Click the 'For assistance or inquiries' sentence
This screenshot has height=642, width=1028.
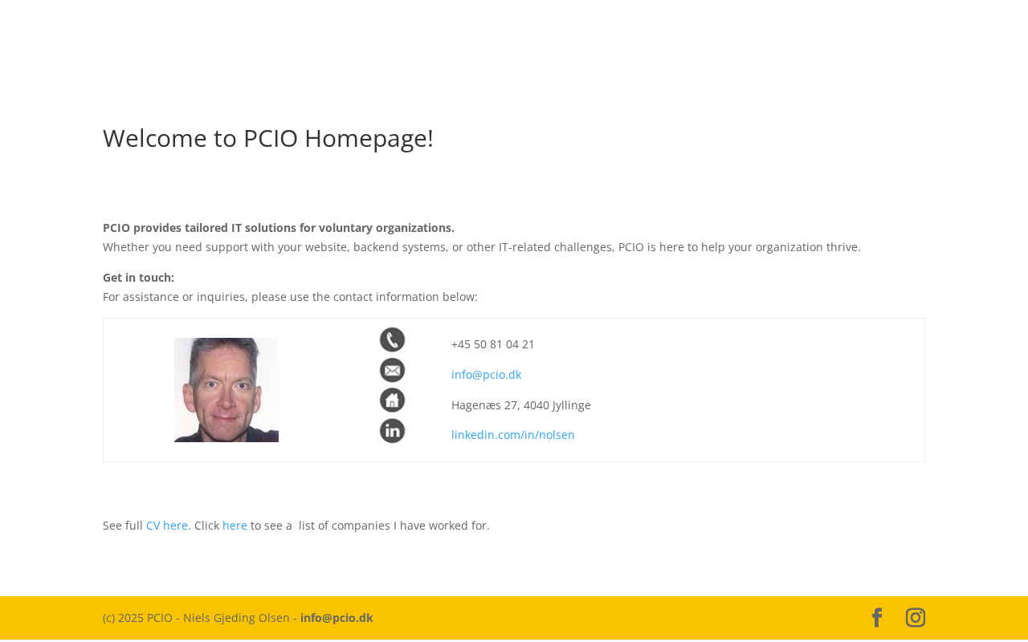click(290, 297)
